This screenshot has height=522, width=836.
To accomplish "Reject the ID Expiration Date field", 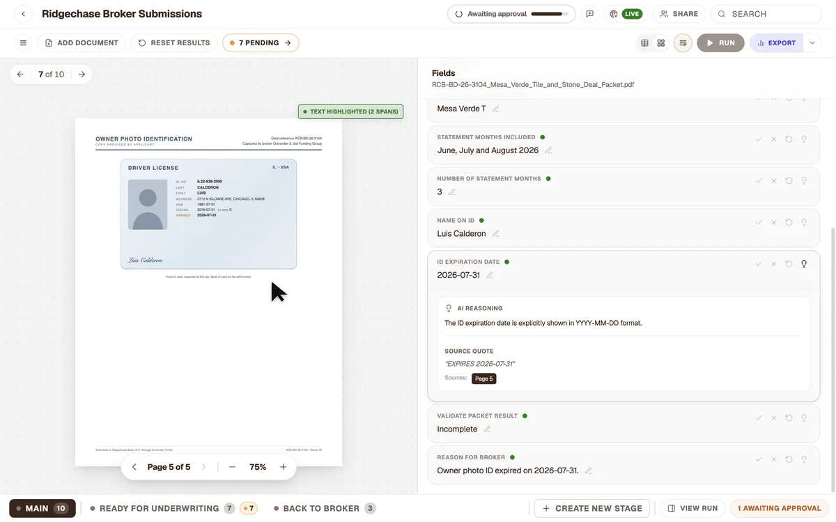I will click(x=773, y=264).
